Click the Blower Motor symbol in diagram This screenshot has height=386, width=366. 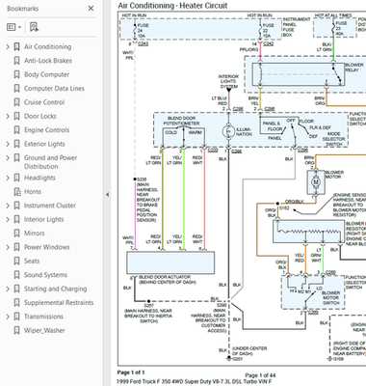point(315,182)
